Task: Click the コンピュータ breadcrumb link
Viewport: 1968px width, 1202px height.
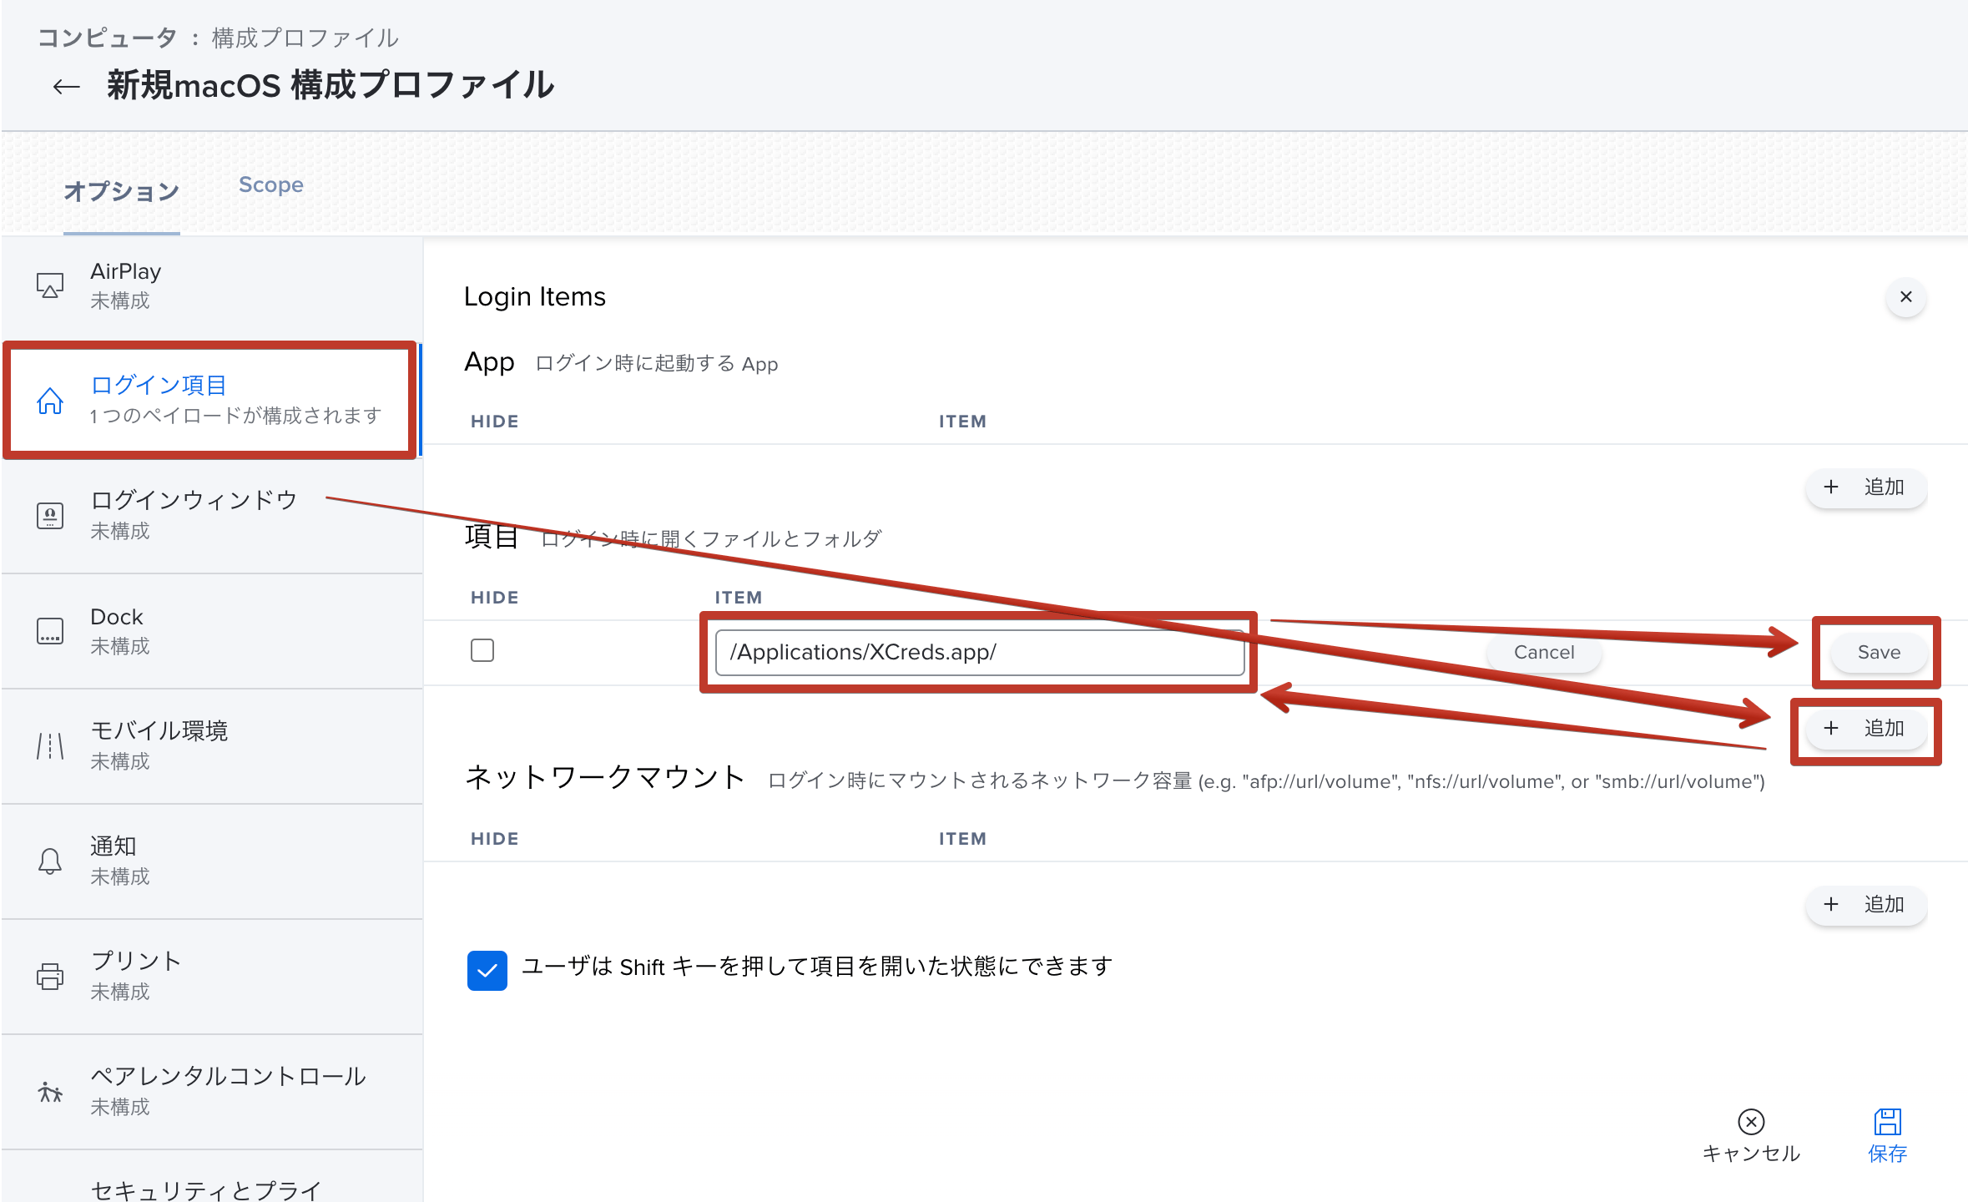Action: 107,38
